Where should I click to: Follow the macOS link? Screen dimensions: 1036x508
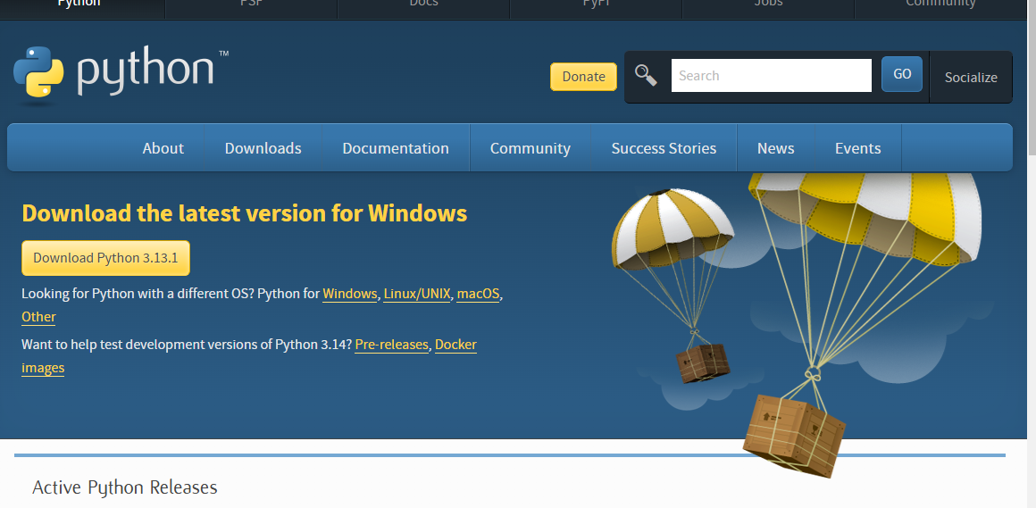tap(479, 294)
